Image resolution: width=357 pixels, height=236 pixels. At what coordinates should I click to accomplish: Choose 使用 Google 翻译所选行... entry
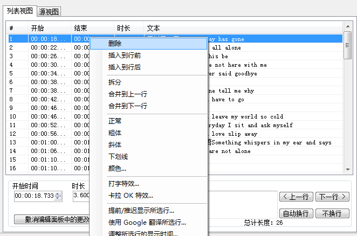[x=148, y=223]
